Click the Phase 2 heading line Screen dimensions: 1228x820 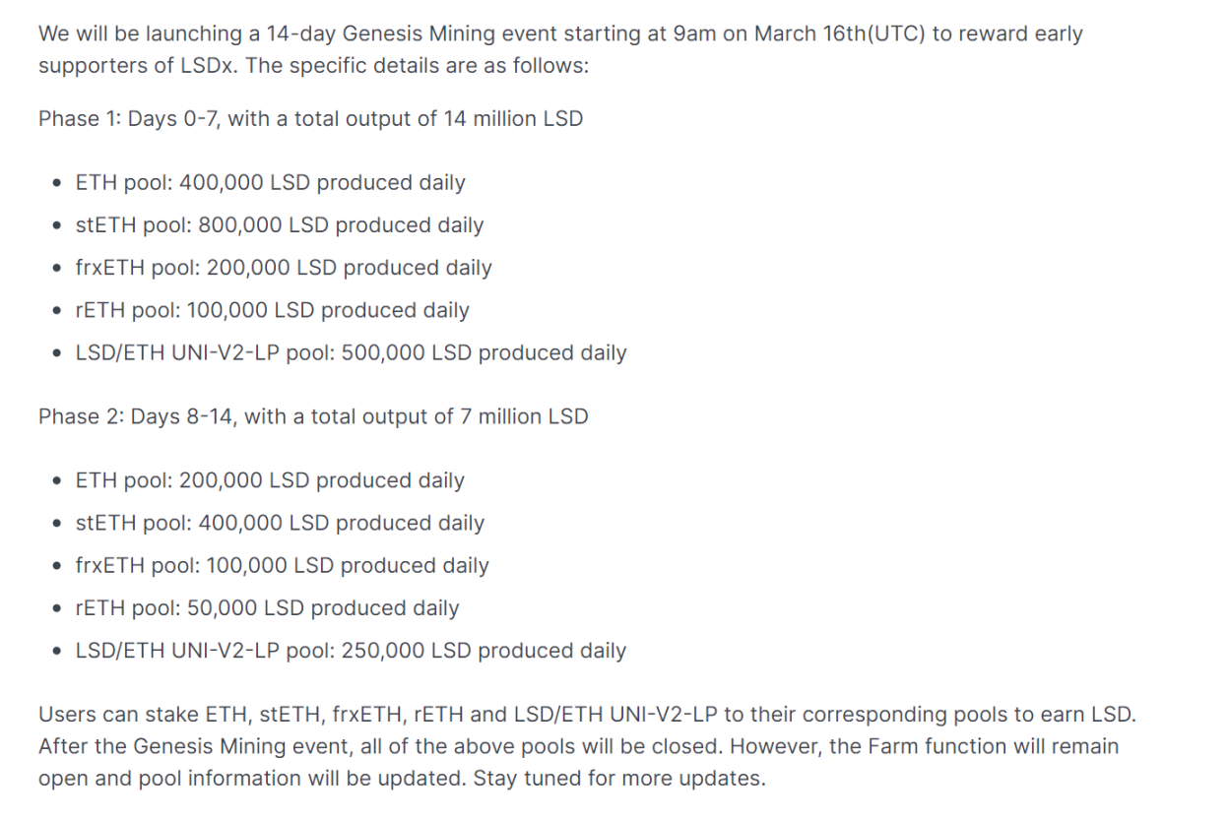[x=313, y=416]
